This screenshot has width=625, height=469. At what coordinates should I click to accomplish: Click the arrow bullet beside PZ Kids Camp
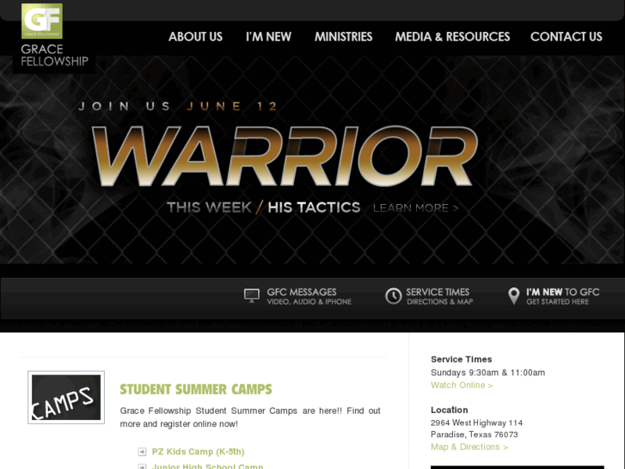(x=142, y=452)
